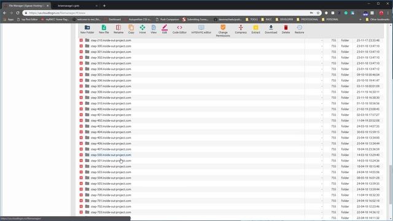The height and width of the screenshot is (221, 393).
Task: Open the step-302.inside-out-project.com folder link
Action: click(111, 57)
